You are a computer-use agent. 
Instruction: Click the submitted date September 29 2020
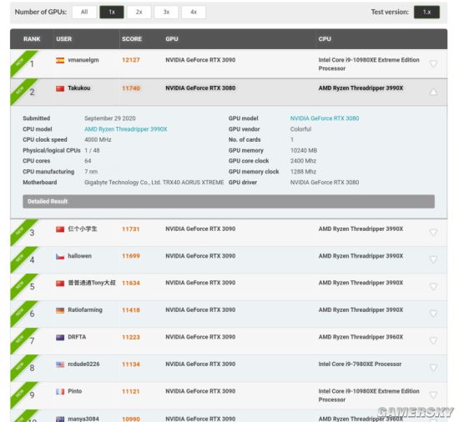click(110, 118)
